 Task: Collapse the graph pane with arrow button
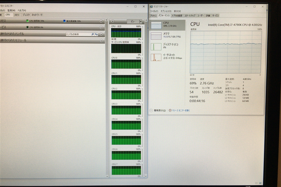click(113, 21)
